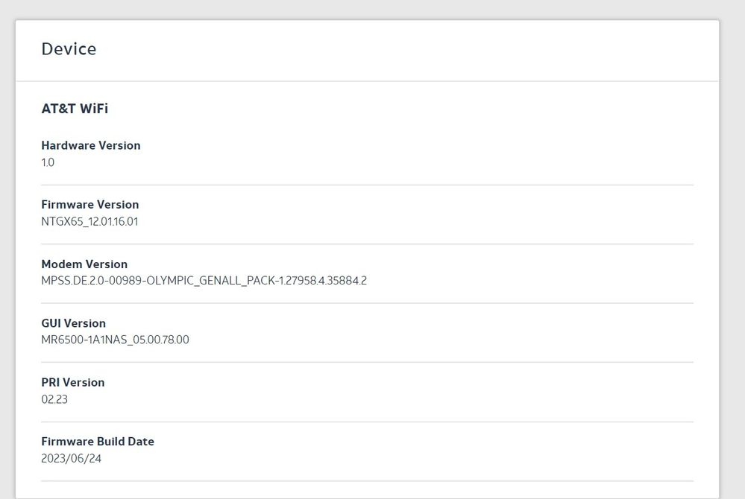Click the Firmware Build Date label

[98, 441]
